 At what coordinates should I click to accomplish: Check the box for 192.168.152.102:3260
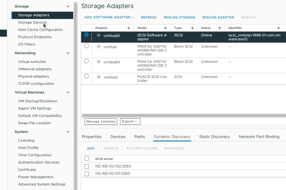pyautogui.click(x=86, y=166)
